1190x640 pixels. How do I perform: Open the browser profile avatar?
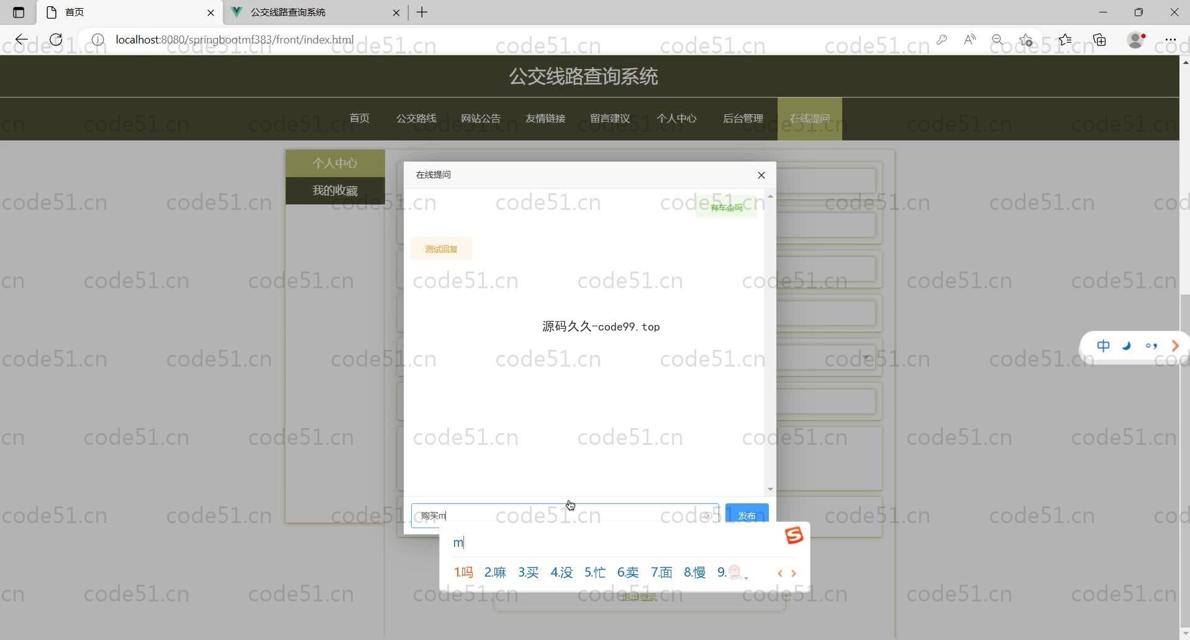coord(1136,40)
